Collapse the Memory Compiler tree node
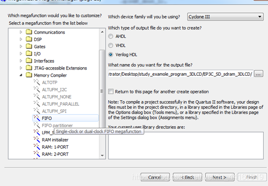Viewport: 268px width, 186px height. tap(21, 75)
